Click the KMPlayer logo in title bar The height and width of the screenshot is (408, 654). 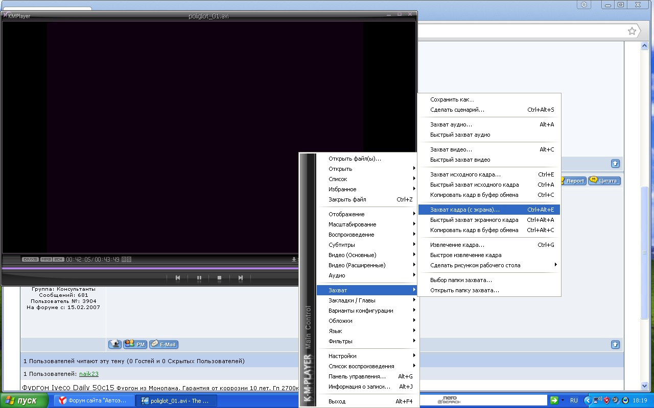[x=16, y=16]
